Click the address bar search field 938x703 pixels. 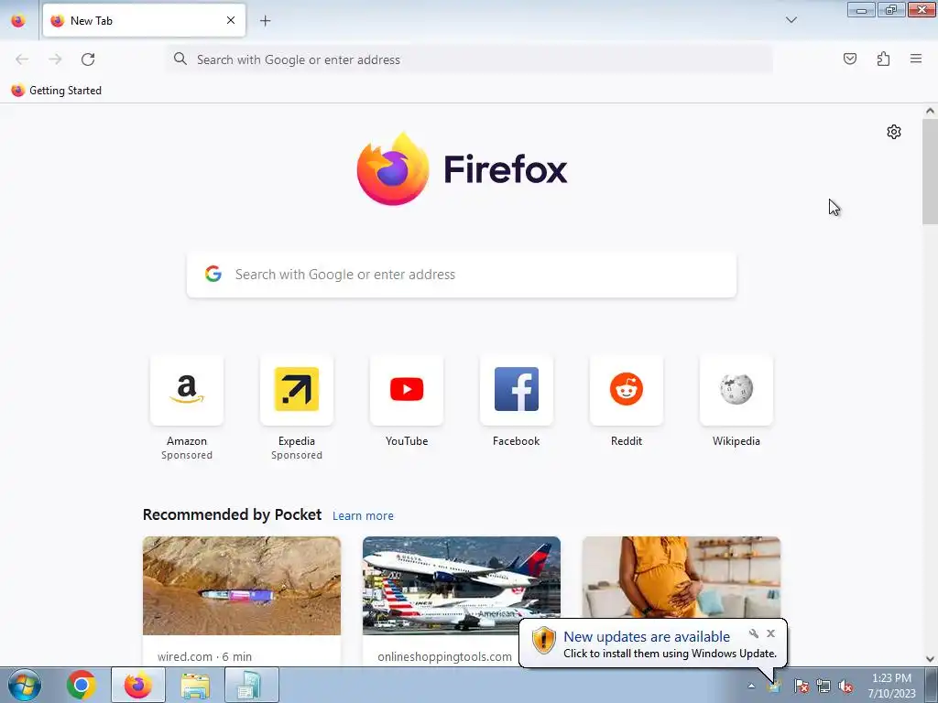470,59
